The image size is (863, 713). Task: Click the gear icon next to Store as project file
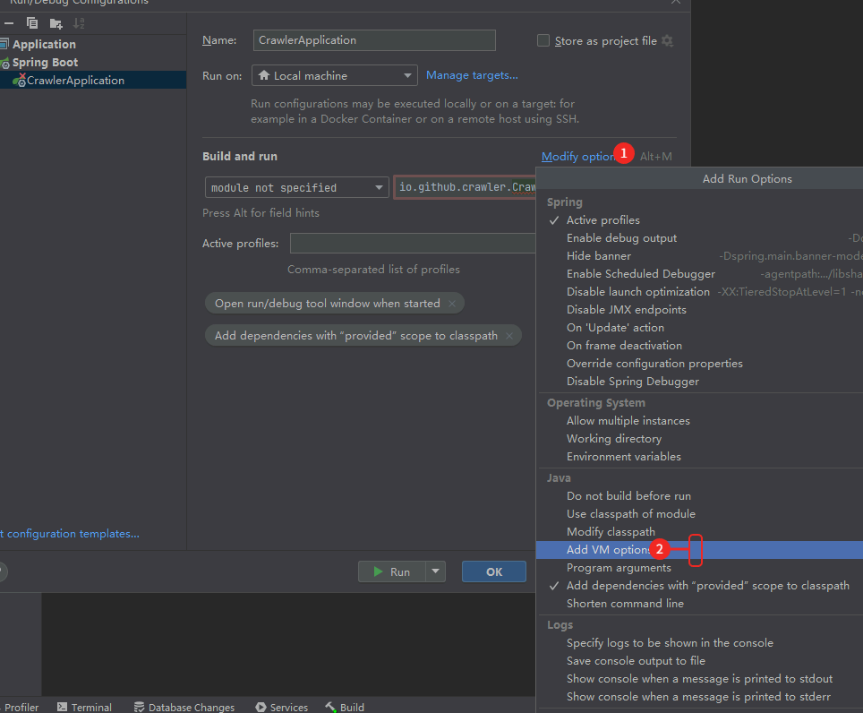[668, 40]
